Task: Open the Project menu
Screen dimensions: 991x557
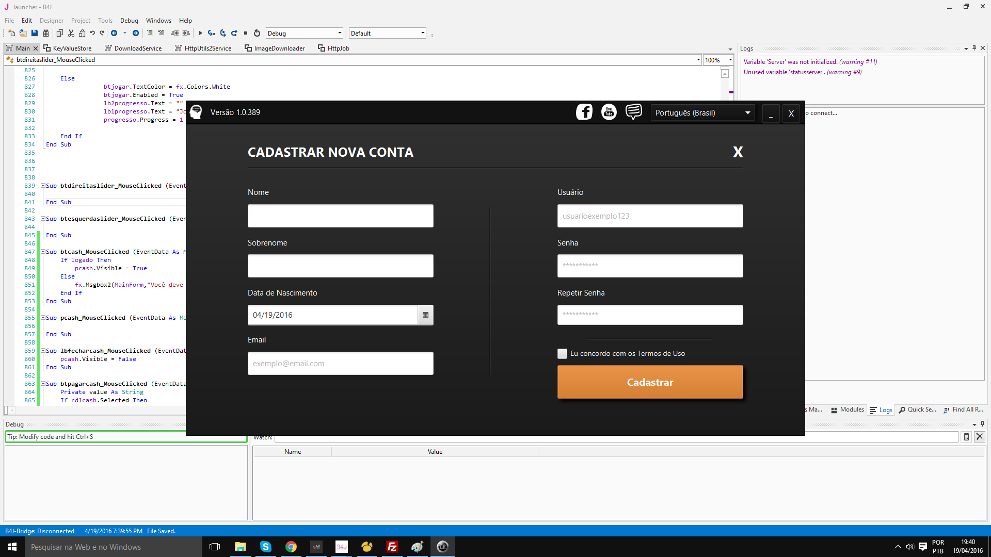Action: 81,21
